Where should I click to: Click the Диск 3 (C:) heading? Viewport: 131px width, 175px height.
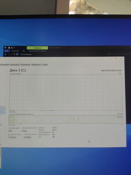pos(18,70)
